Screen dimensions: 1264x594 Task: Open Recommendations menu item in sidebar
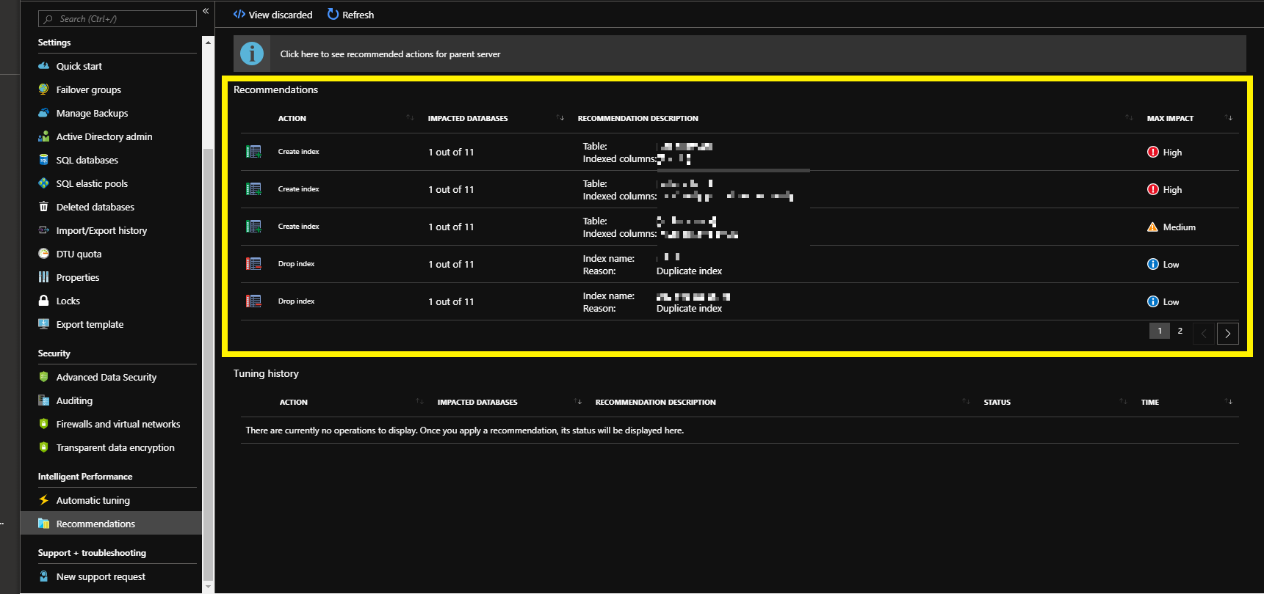95,524
